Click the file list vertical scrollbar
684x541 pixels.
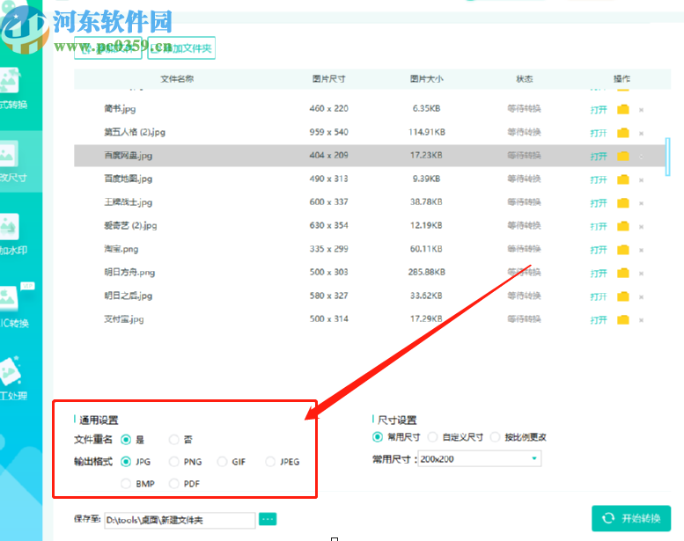[x=667, y=157]
